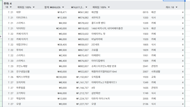Select the ₩8,900 amount cell
The image size is (190, 107).
coord(63,82)
